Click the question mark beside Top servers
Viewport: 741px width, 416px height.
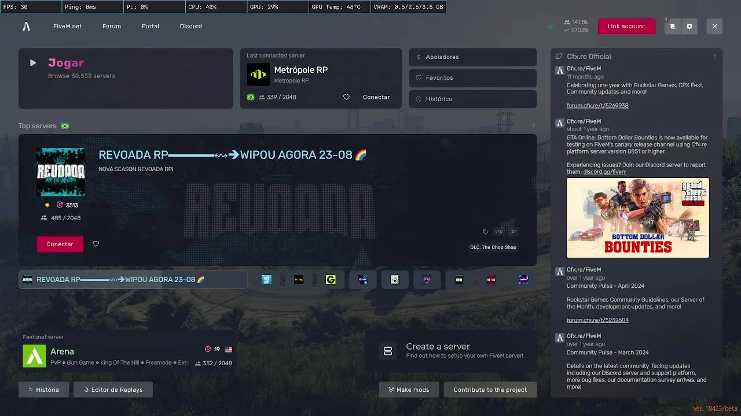[x=533, y=126]
